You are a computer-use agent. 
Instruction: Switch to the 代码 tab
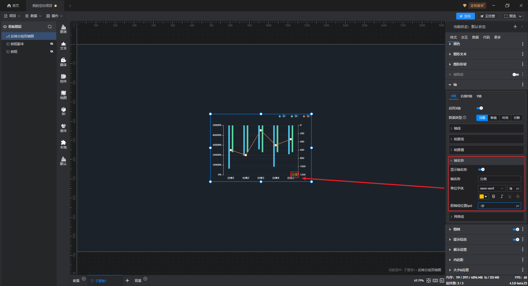tap(486, 37)
